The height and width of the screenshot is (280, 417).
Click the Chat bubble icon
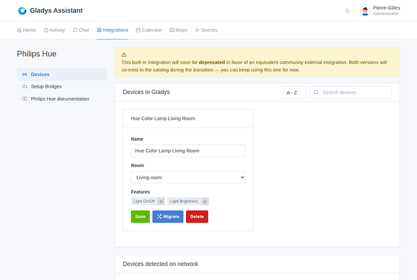[75, 30]
